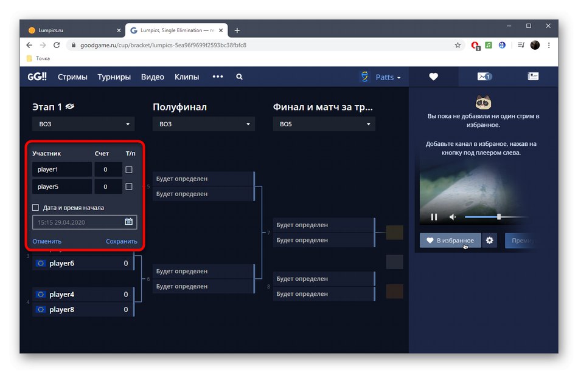Open the media control playlist icon
The width and height of the screenshot is (578, 373).
point(521,45)
